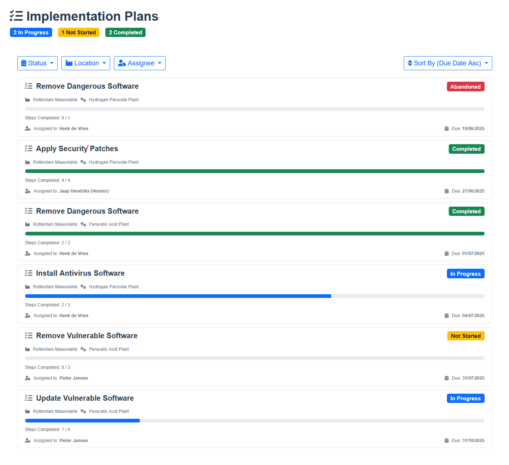Open the Install Antivirus Software plan title
Screen dimensions: 509x465
(80, 273)
